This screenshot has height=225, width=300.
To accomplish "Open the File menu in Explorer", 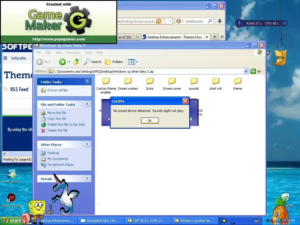I will (x=38, y=52).
